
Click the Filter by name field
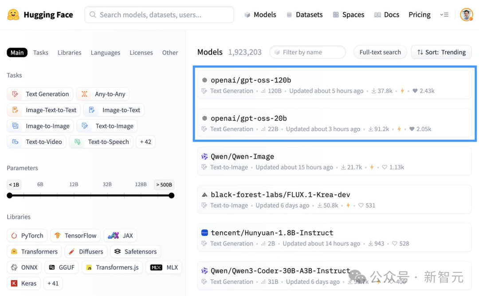[308, 52]
